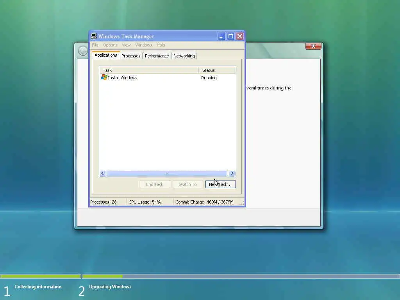The width and height of the screenshot is (400, 300).
Task: Minimize the Windows Task Manager
Action: tap(221, 36)
